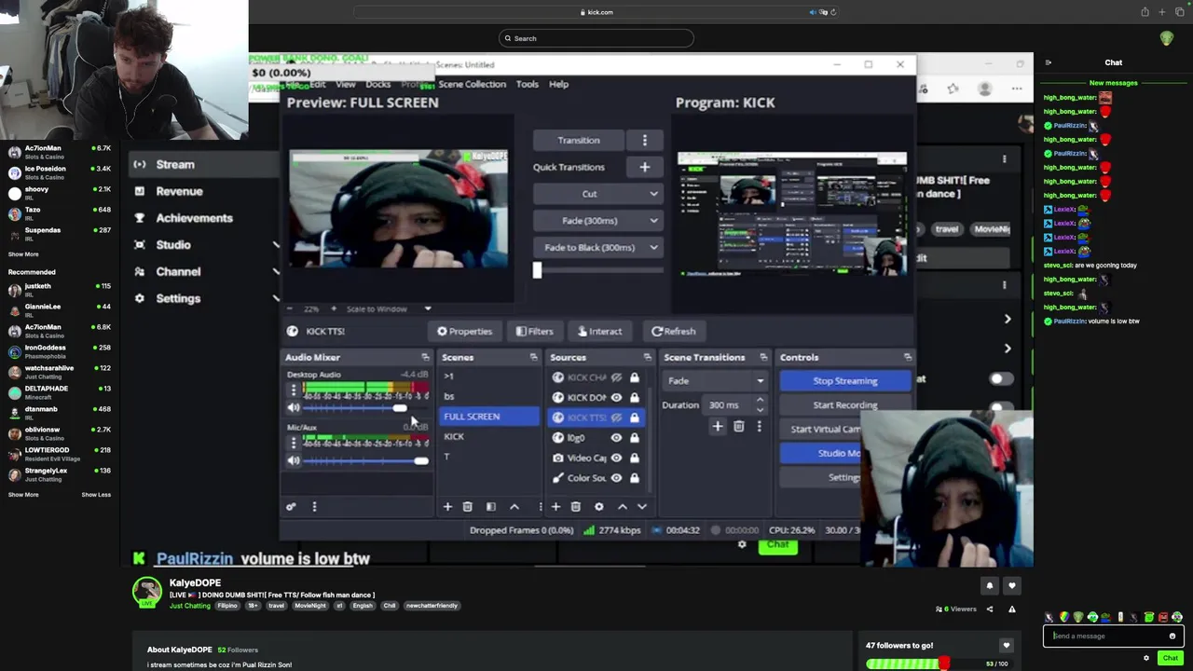Click the share icon beside Viewers
The height and width of the screenshot is (671, 1193).
pos(990,609)
